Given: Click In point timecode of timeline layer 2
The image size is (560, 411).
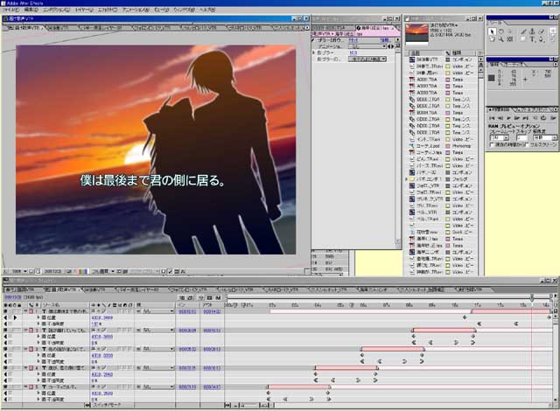Looking at the screenshot, I should click(187, 331).
